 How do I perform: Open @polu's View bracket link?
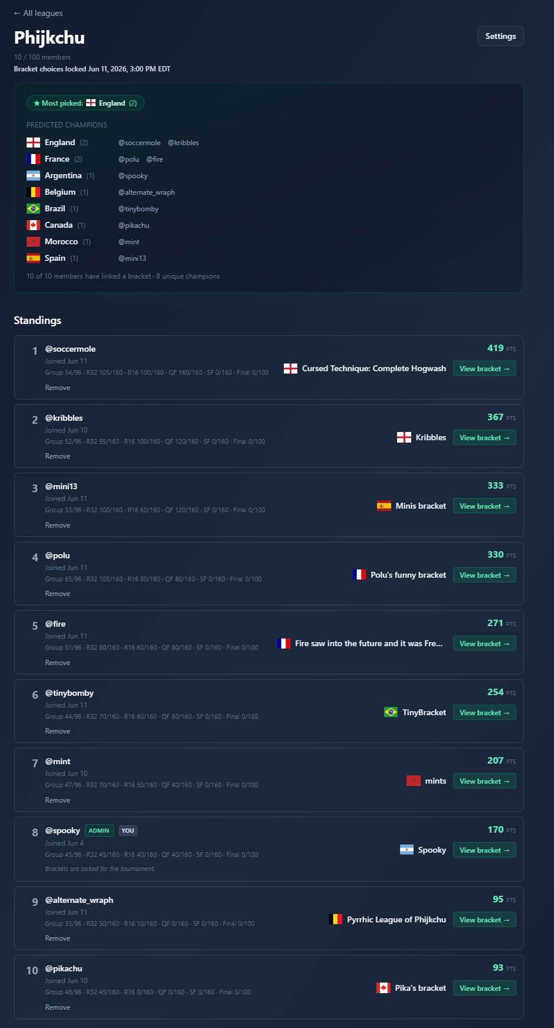click(x=484, y=575)
